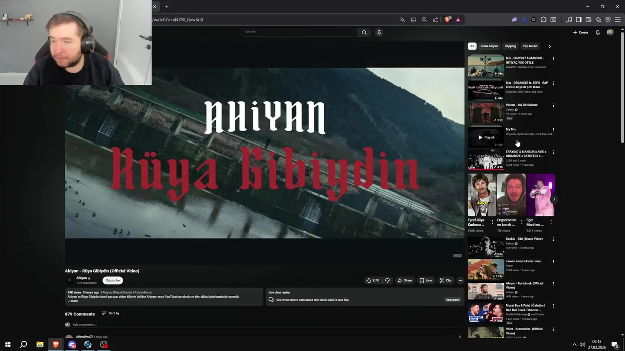Open the browser extensions puzzle icon

click(543, 19)
